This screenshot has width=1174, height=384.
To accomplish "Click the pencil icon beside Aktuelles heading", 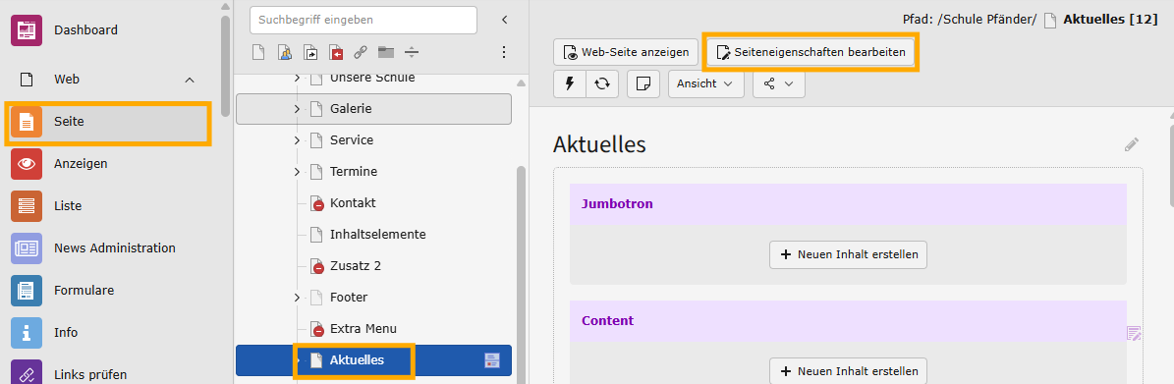I will point(1132,144).
